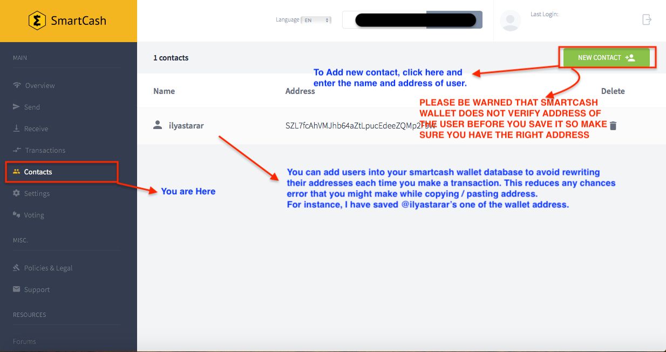The width and height of the screenshot is (666, 352).
Task: Click the Delete column header
Action: pos(613,91)
